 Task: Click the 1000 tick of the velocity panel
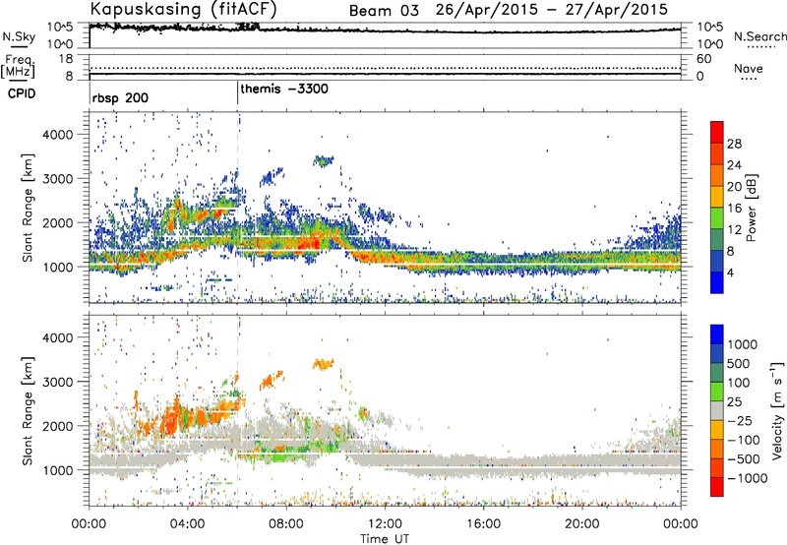57,470
